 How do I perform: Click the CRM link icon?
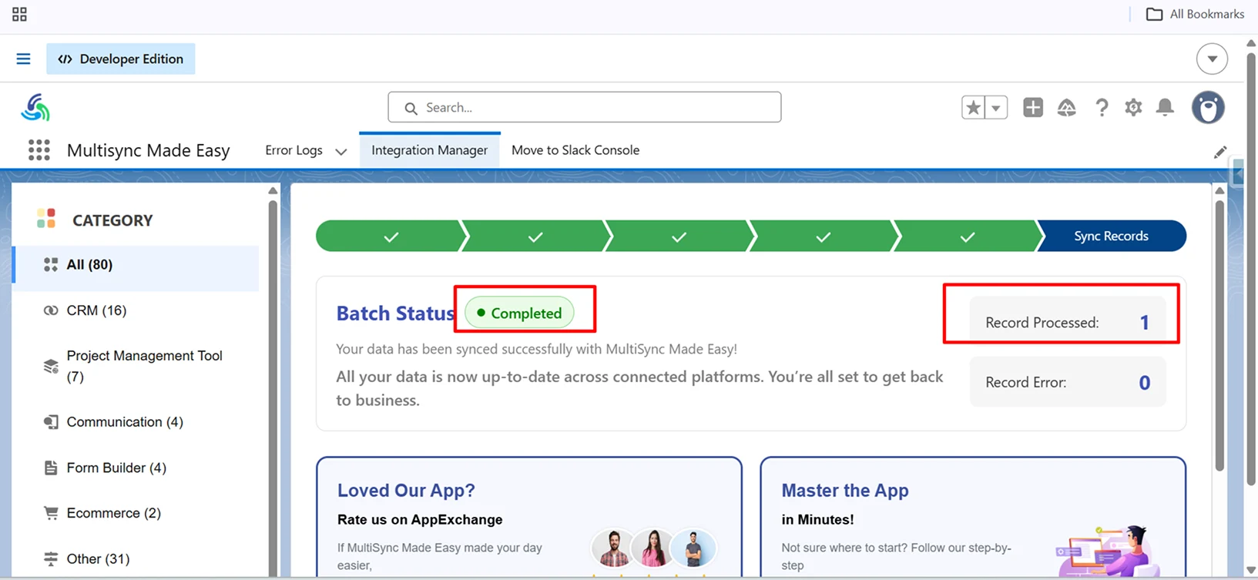[x=51, y=310]
